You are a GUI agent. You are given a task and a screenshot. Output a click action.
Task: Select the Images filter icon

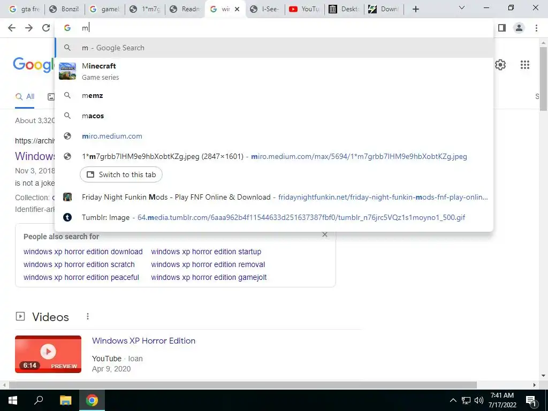51,97
